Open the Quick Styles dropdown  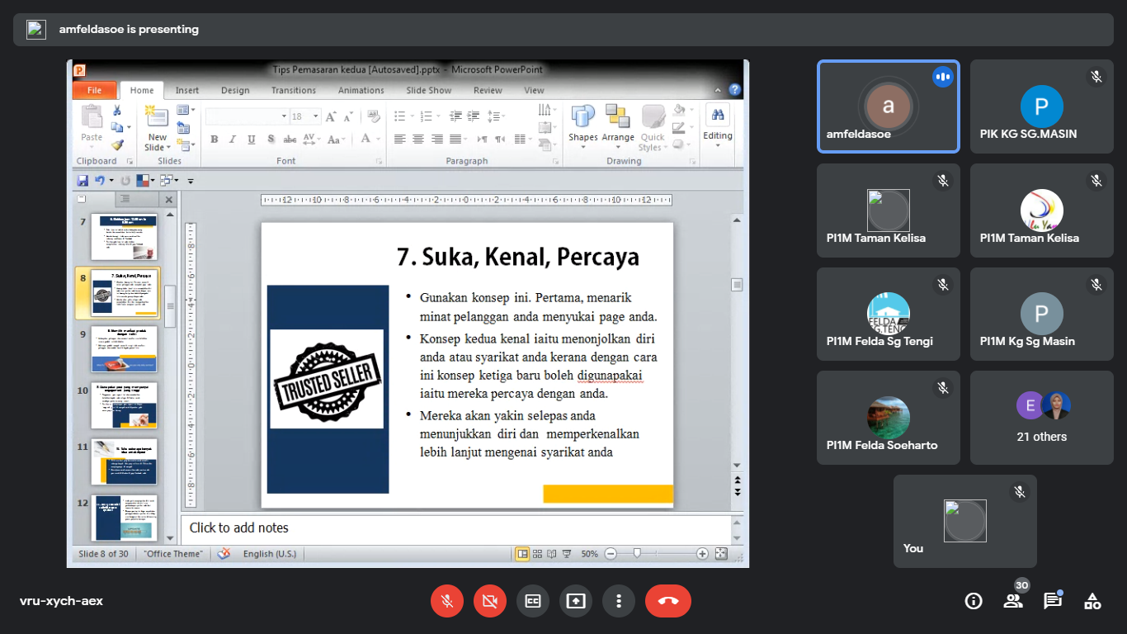pos(653,143)
